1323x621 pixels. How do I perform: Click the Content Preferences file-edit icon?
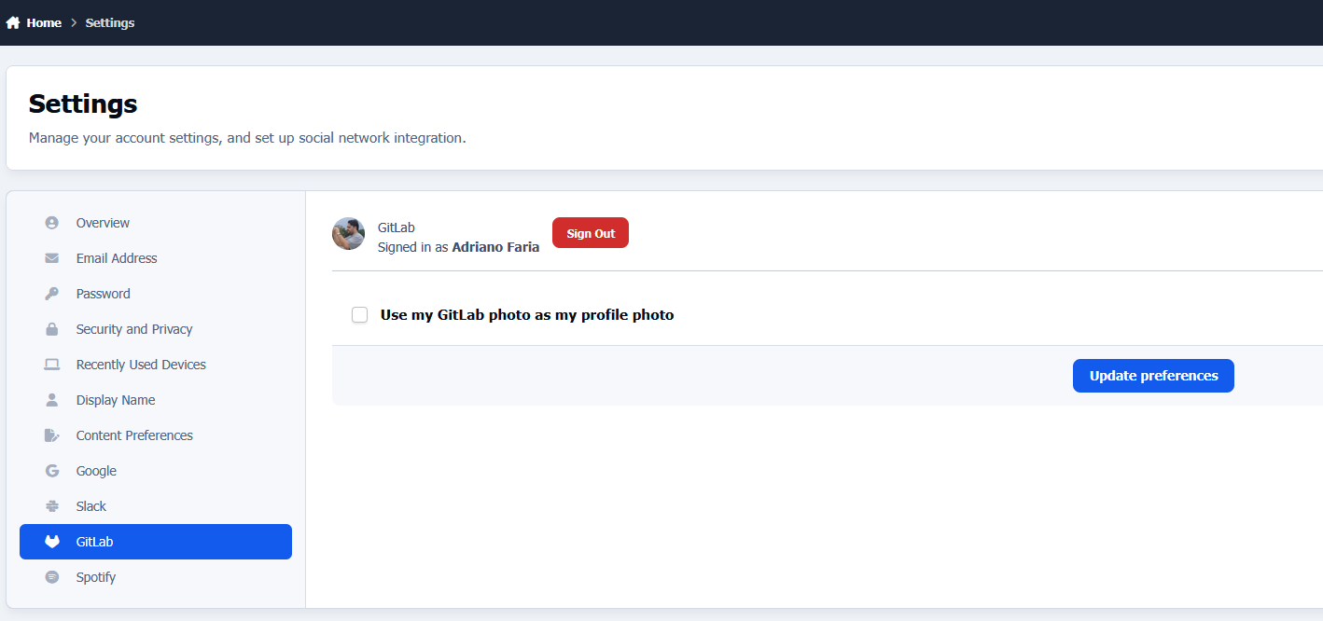[x=52, y=435]
